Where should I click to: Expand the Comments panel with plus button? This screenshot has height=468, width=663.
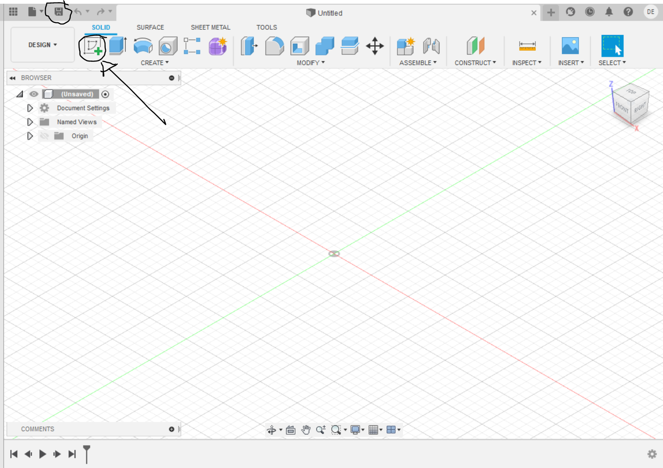coord(171,429)
